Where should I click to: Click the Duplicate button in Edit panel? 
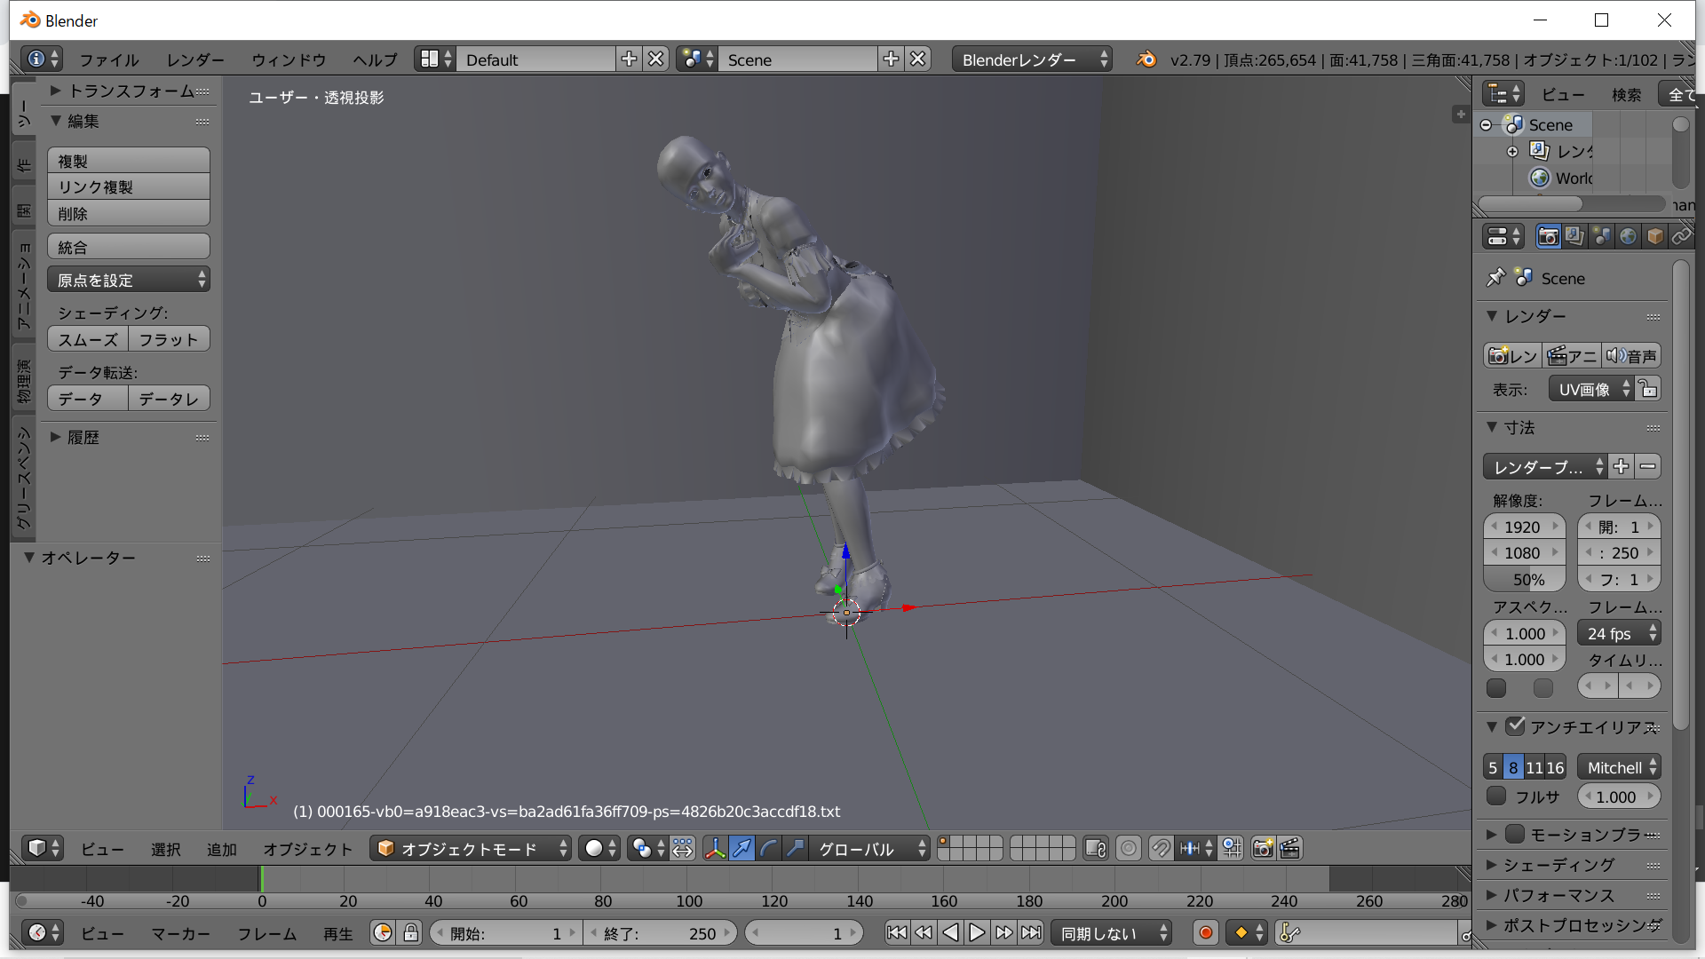click(128, 161)
